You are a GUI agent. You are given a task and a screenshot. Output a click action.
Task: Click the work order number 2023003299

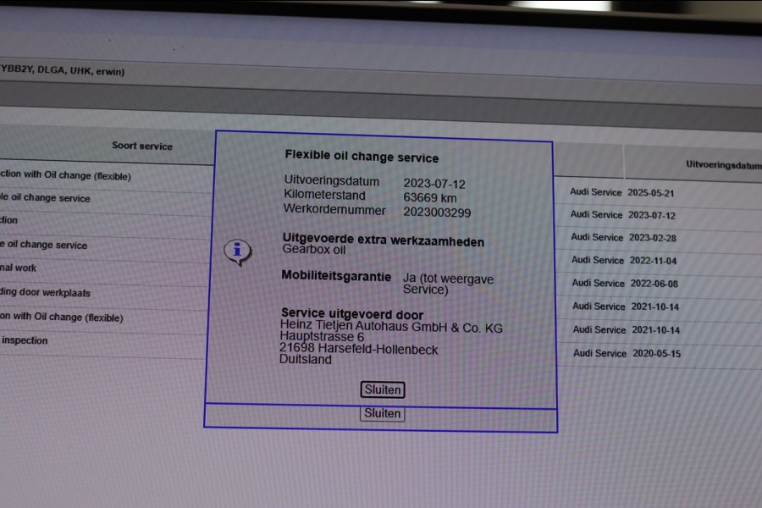point(437,213)
